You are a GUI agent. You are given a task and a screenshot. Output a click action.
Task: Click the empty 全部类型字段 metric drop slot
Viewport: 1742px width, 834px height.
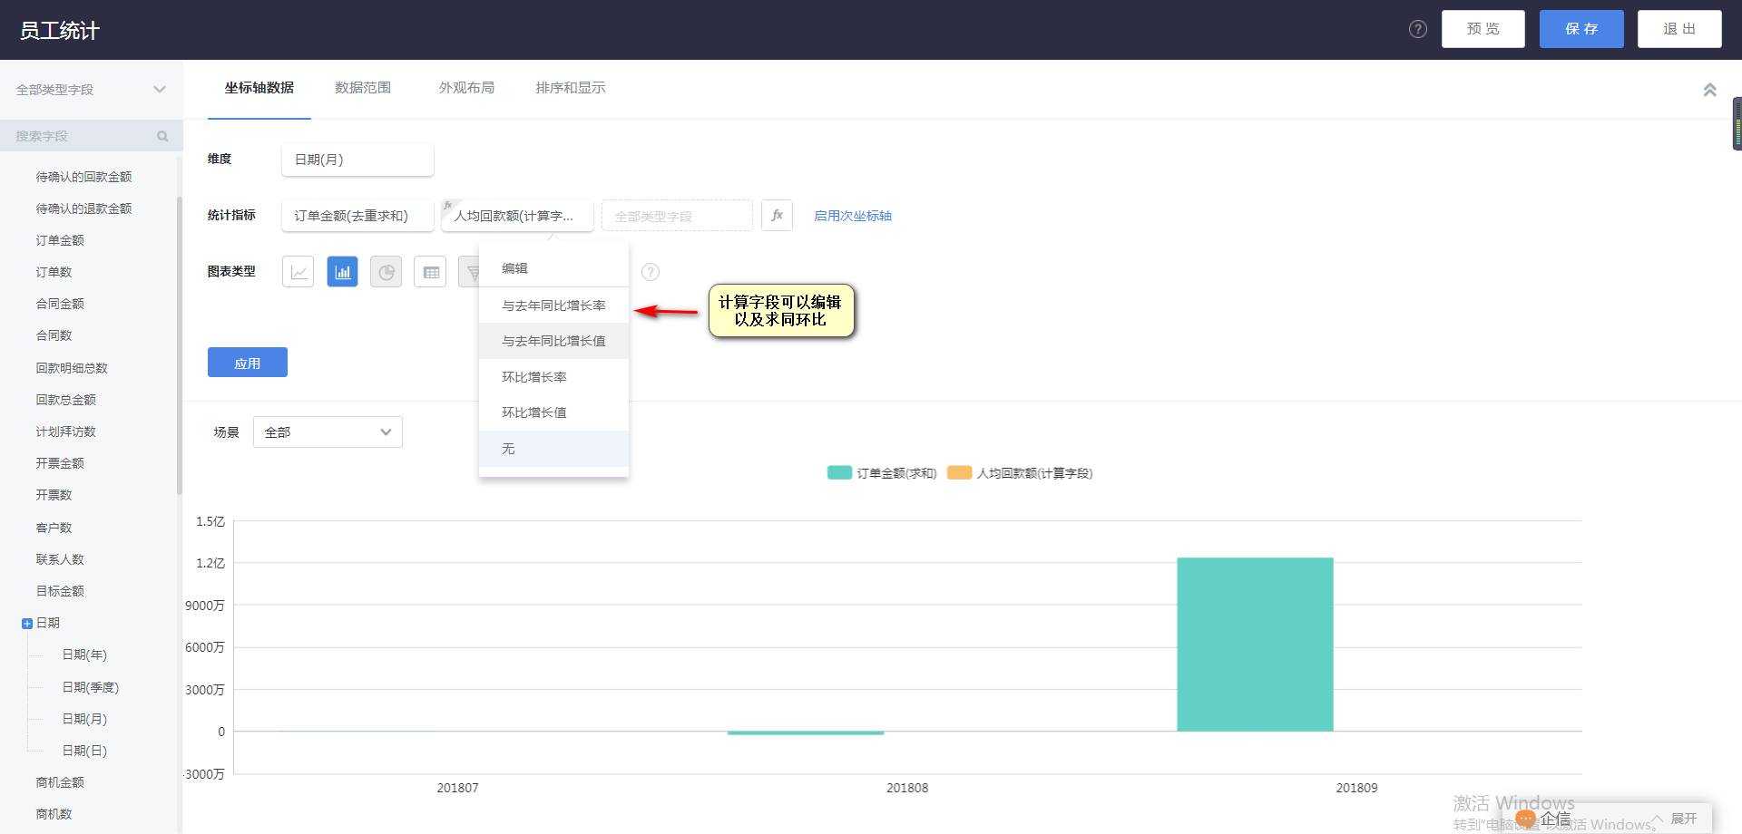coord(677,216)
